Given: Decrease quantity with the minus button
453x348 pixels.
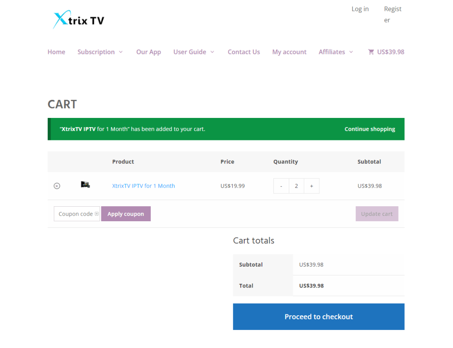Looking at the screenshot, I should (x=281, y=186).
